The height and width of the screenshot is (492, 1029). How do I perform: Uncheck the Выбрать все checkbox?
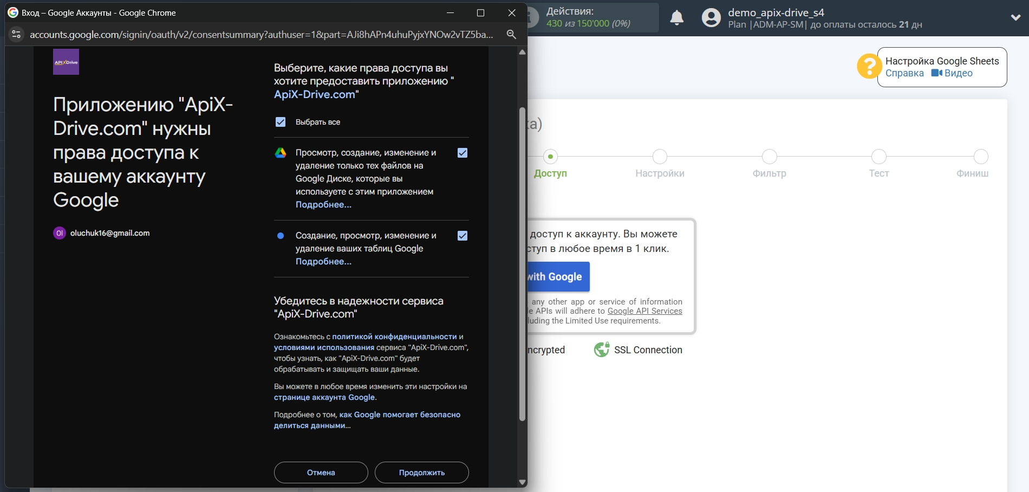(281, 122)
